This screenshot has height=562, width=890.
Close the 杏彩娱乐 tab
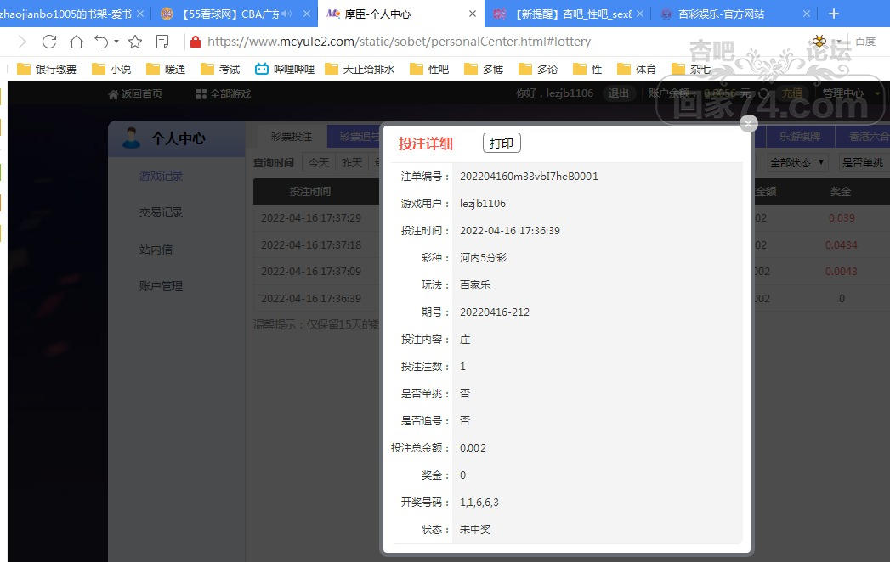pos(807,14)
